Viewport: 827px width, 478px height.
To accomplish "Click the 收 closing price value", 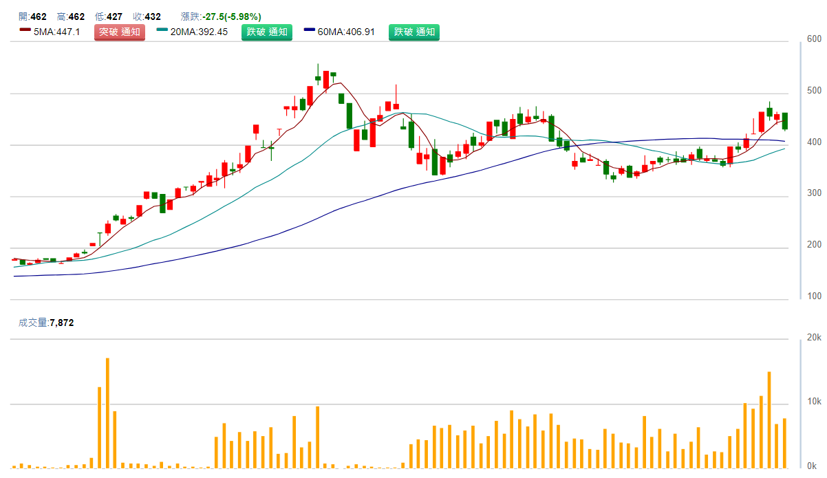I will point(153,17).
